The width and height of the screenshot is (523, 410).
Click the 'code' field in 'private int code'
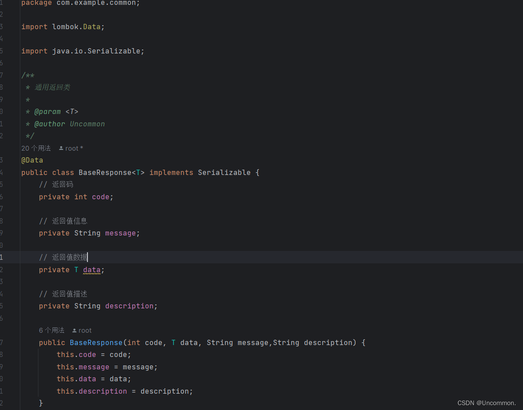click(x=101, y=197)
